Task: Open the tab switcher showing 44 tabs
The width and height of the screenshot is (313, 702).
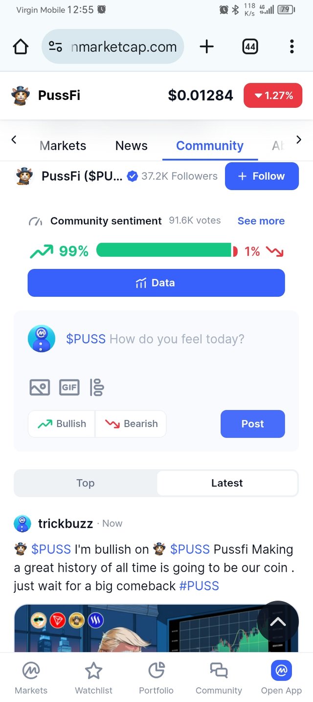Action: click(250, 47)
